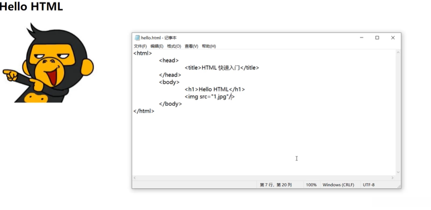Click the 第 7 行, 第 20 列 status entry

[276, 185]
